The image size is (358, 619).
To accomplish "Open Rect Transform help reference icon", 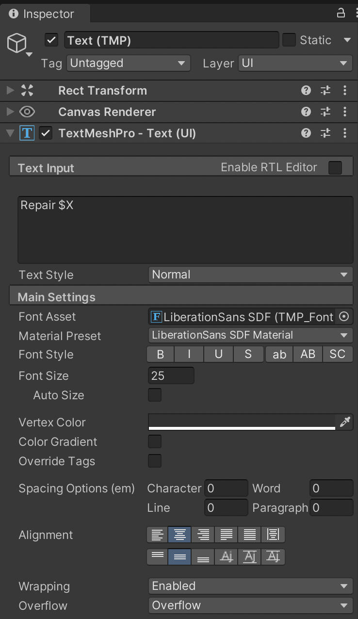I will tap(306, 90).
